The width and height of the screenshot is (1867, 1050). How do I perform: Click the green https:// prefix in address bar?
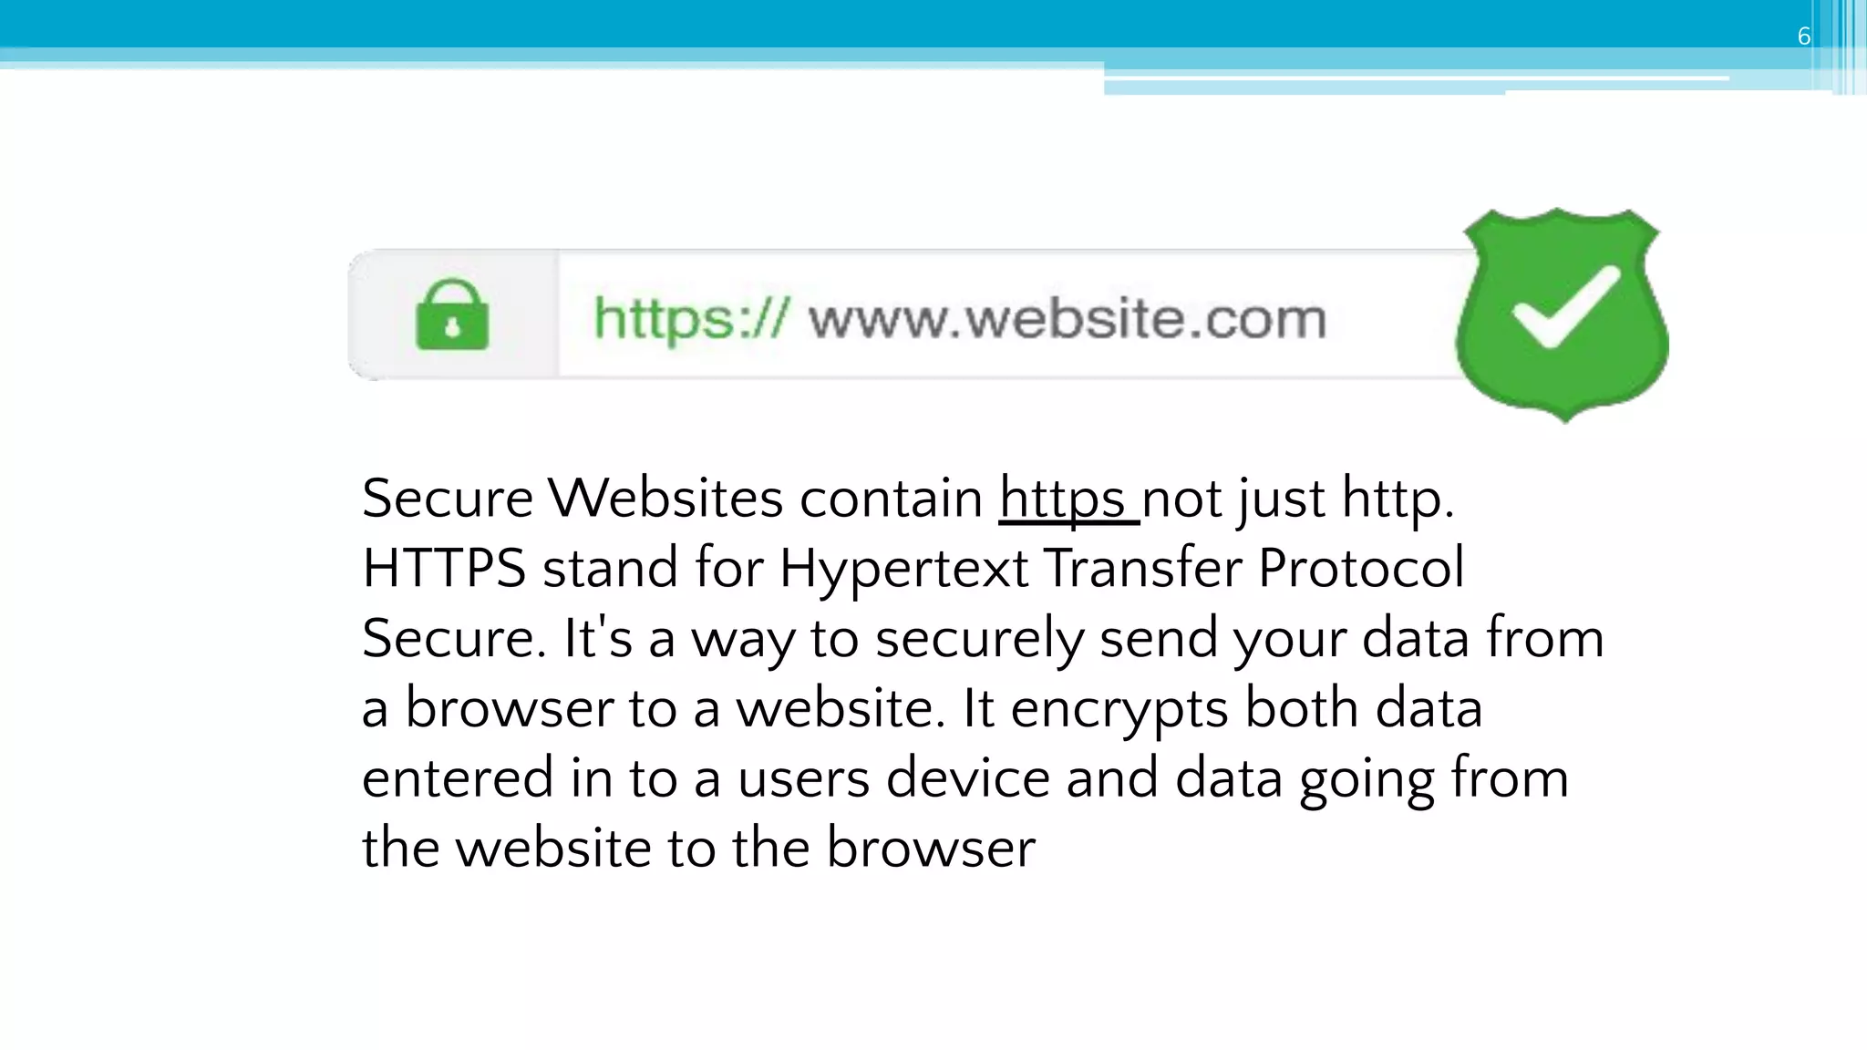coord(689,319)
